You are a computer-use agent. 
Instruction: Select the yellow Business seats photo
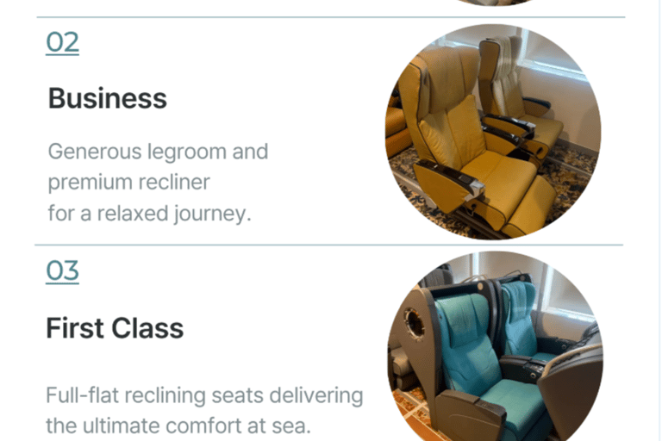493,132
